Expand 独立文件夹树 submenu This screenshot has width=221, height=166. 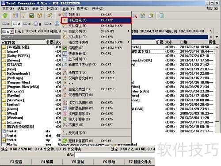click(x=96, y=42)
